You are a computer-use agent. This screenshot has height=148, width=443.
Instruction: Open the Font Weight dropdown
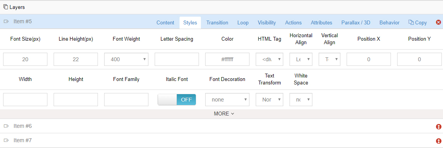click(x=126, y=59)
